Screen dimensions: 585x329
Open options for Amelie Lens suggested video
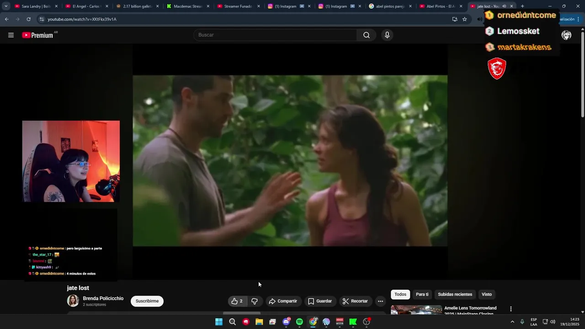pos(511,309)
